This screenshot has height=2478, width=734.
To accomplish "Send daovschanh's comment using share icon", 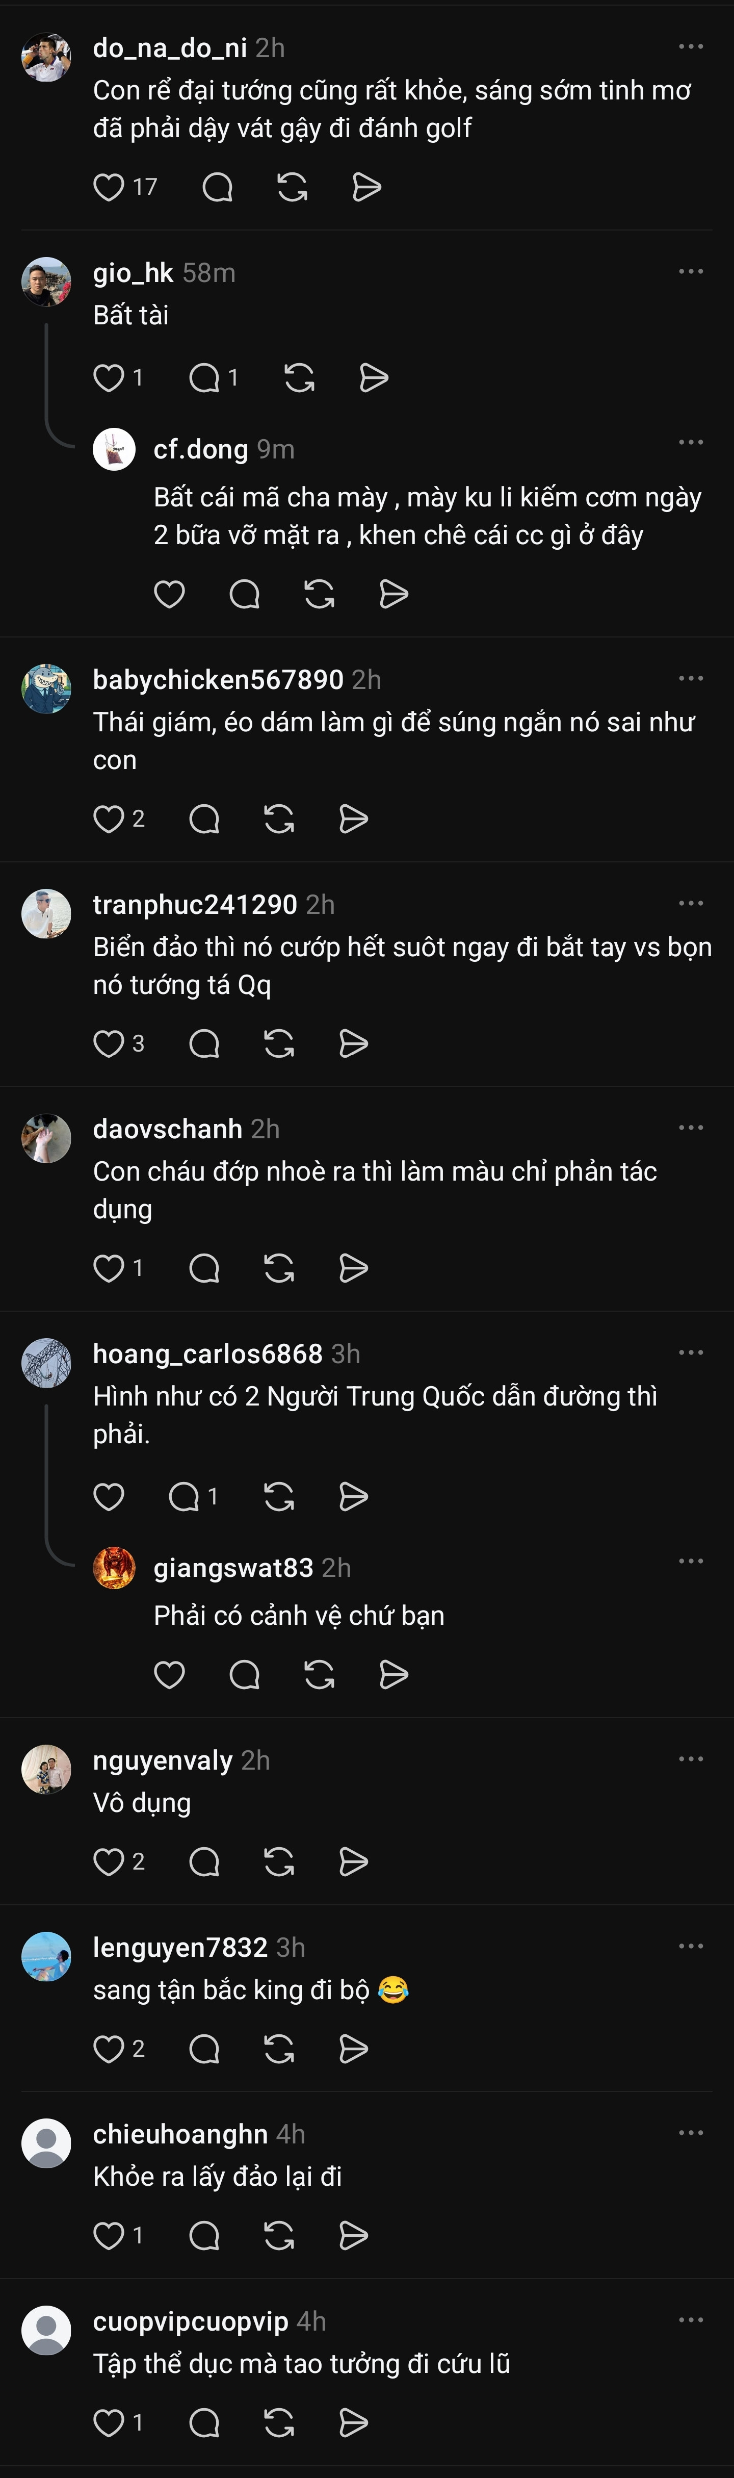I will pyautogui.click(x=354, y=1269).
